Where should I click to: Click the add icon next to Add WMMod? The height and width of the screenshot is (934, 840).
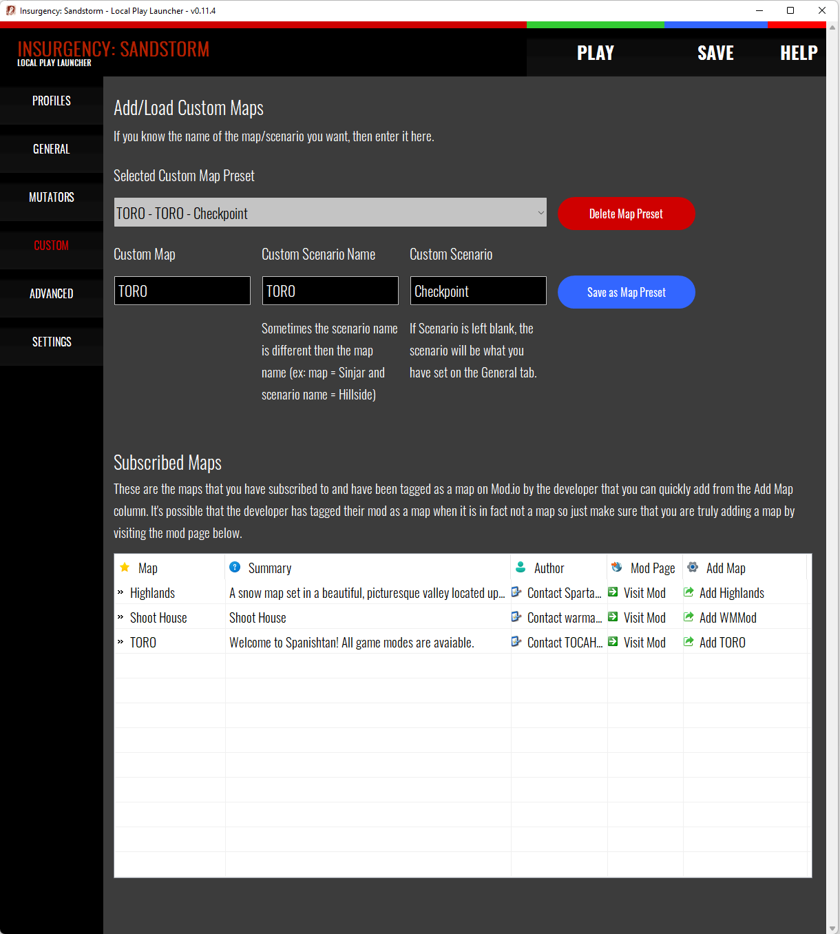(689, 617)
